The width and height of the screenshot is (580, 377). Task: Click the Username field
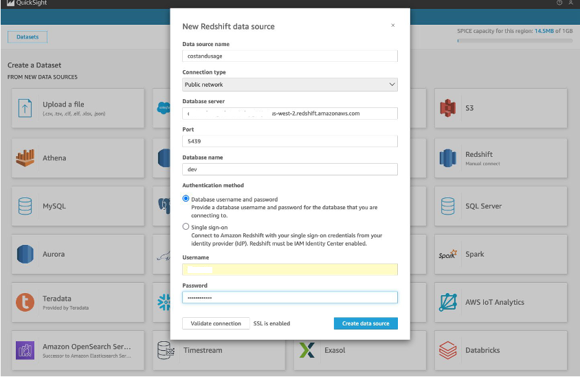coord(289,269)
